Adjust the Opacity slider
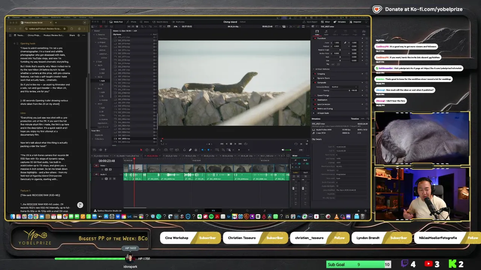481x270 pixels. tap(340, 90)
